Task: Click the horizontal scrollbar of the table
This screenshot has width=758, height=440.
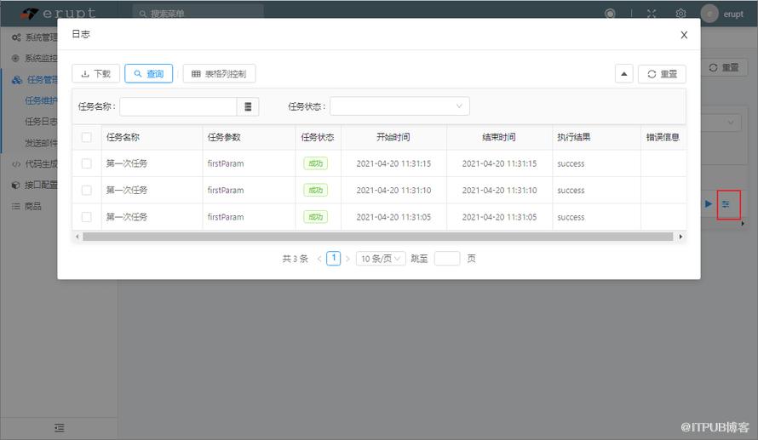Action: (377, 237)
